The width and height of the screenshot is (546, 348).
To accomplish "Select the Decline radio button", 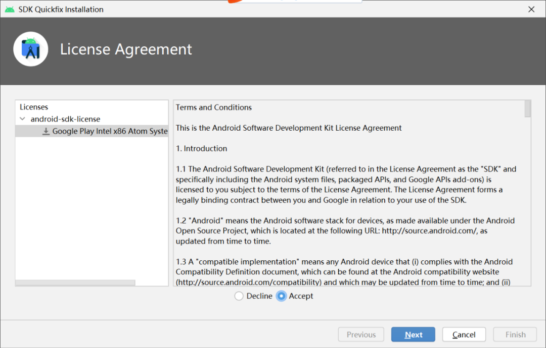I will (239, 296).
